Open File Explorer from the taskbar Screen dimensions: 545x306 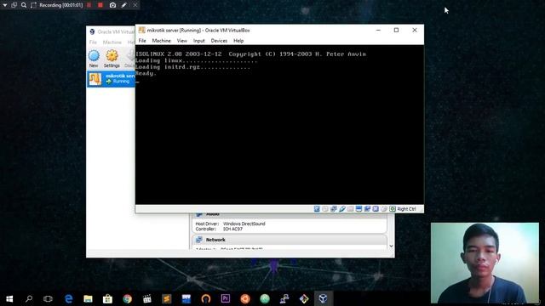[x=88, y=298]
